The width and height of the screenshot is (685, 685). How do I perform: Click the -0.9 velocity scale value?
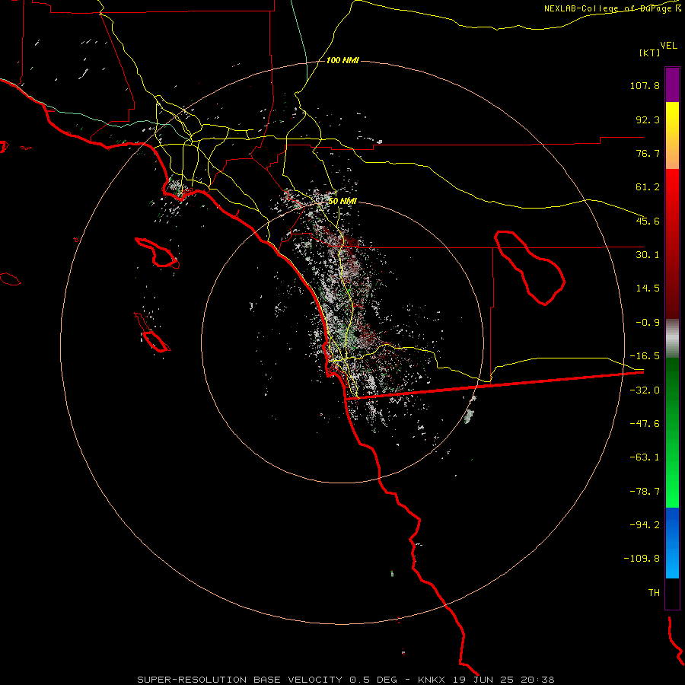[648, 323]
